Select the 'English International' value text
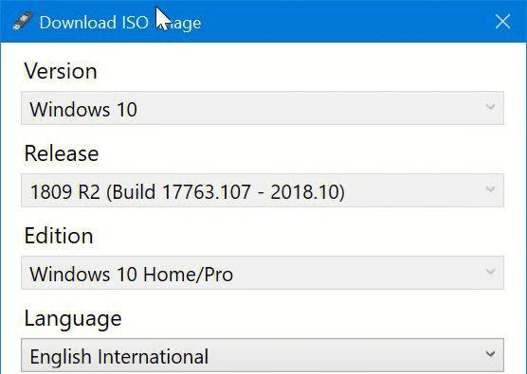 (119, 357)
